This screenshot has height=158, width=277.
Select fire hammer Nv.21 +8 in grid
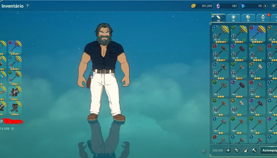[x=221, y=52]
